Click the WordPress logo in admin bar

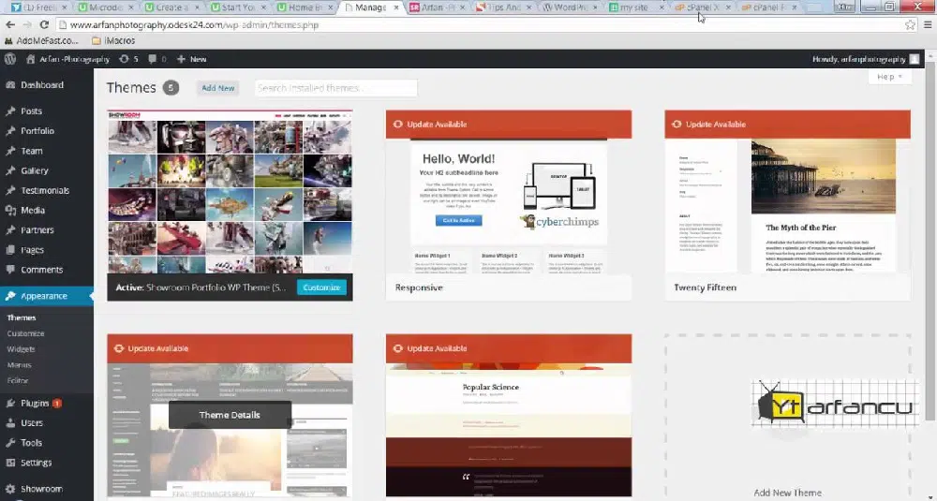pyautogui.click(x=10, y=59)
